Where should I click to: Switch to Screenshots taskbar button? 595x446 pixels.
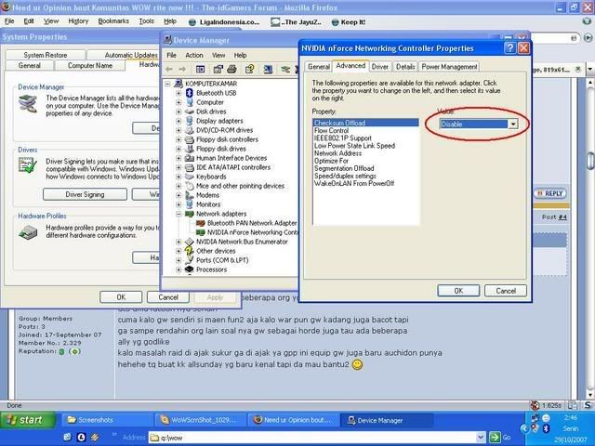pos(107,420)
